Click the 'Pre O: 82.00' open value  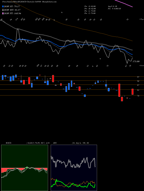pos(90,6)
